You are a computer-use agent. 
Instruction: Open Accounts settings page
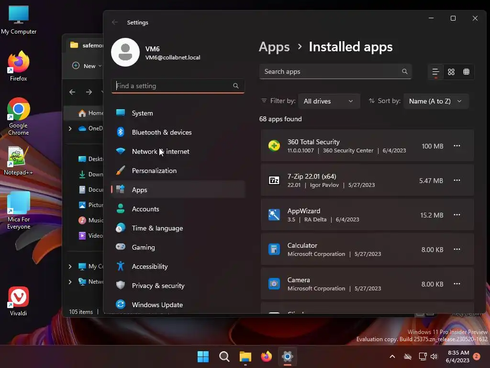(178, 209)
